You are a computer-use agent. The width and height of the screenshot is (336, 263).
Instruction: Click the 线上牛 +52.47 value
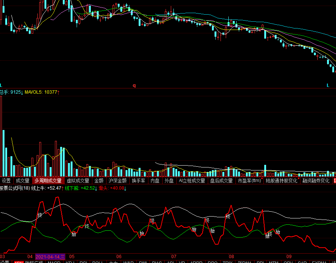[47, 188]
